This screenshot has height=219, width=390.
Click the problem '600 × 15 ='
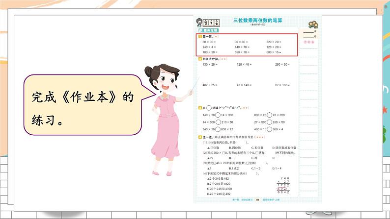point(274,52)
